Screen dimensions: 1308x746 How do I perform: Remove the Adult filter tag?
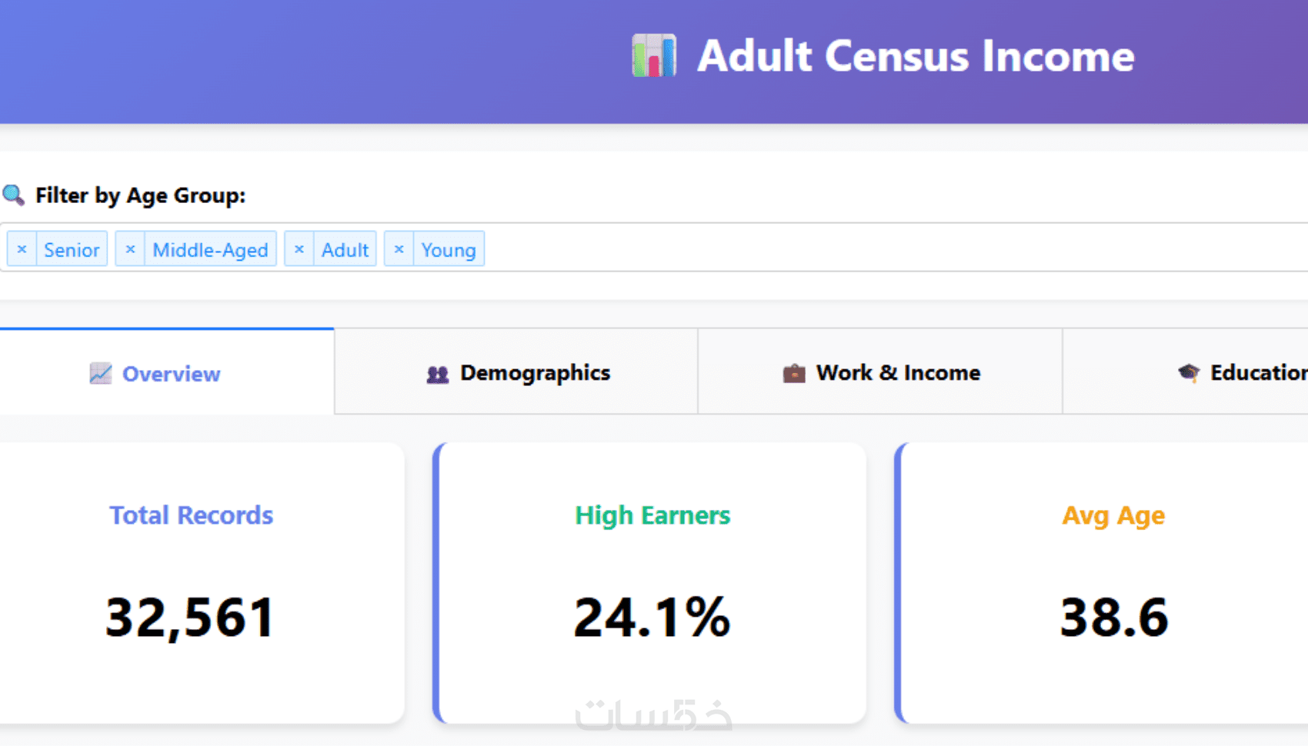point(299,249)
